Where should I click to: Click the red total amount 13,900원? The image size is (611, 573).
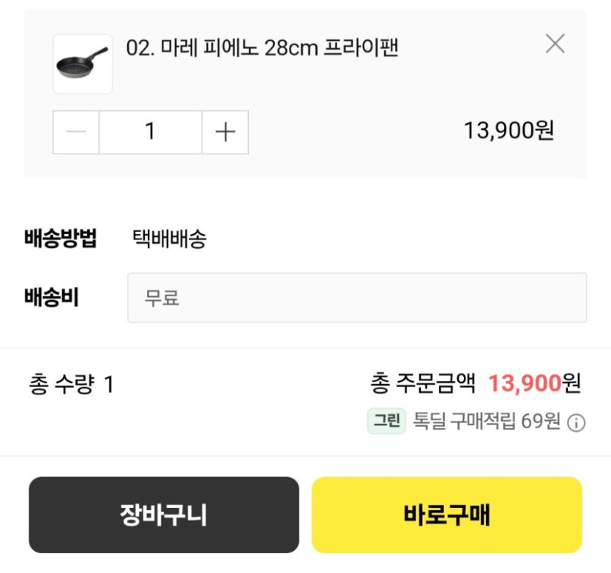[534, 383]
